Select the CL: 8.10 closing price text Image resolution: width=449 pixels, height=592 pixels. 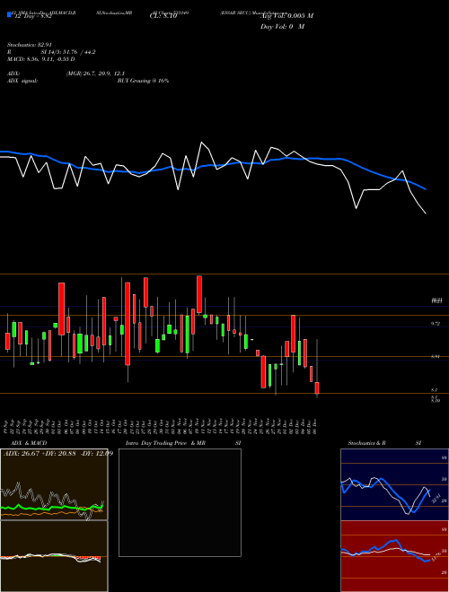[163, 16]
